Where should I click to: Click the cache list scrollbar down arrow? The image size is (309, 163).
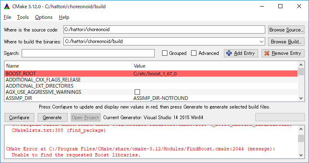coord(301,98)
